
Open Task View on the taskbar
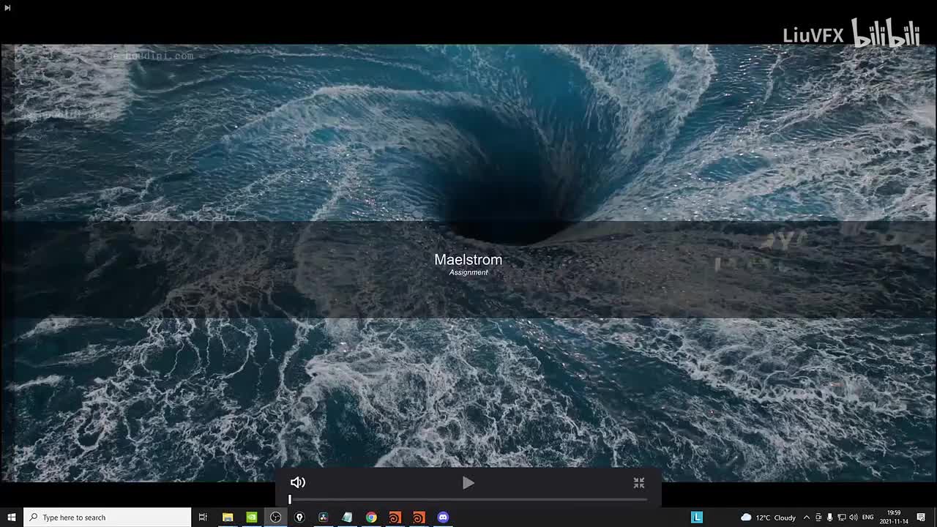(x=203, y=517)
